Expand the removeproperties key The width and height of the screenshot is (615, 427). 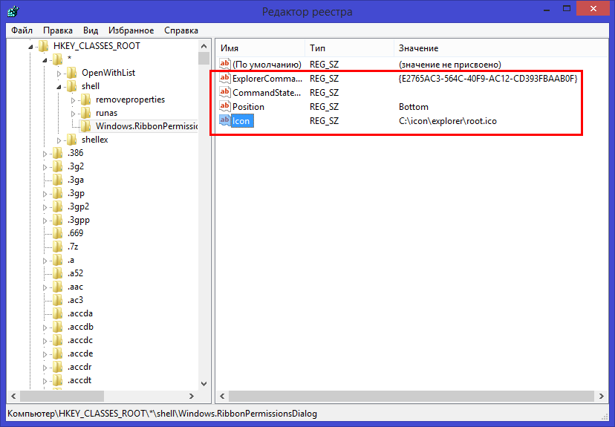pyautogui.click(x=73, y=100)
